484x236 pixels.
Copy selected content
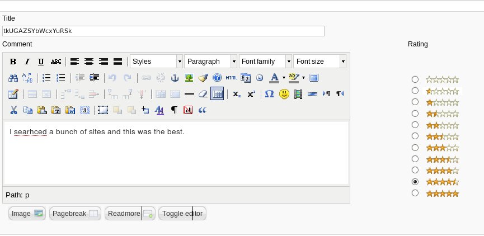[x=27, y=110]
